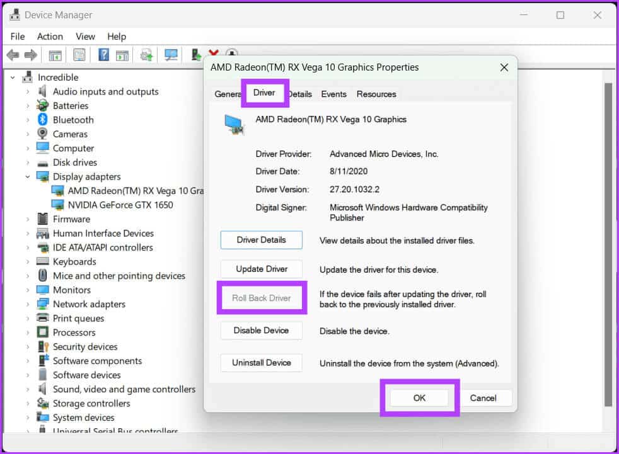Click the Forward arrow in toolbar
The image size is (619, 454).
click(x=30, y=55)
